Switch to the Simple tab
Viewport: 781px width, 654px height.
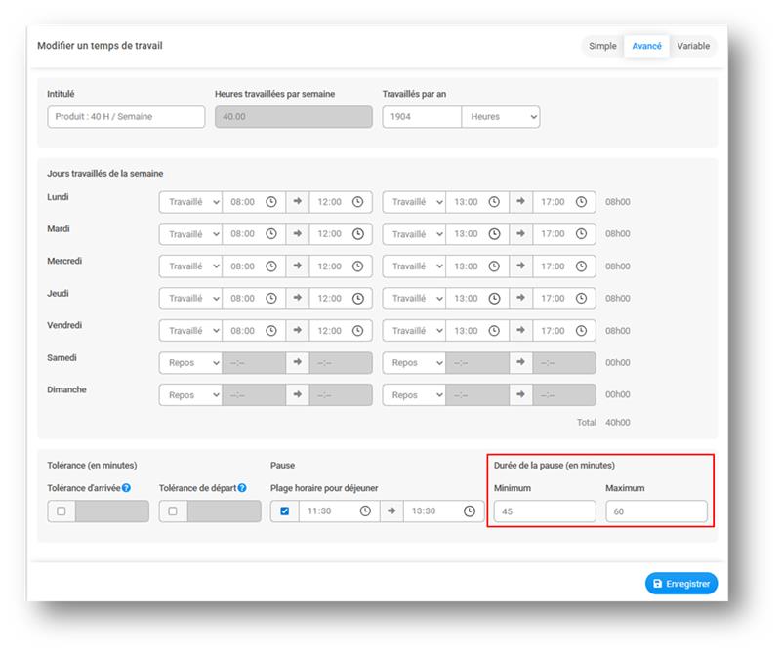[x=602, y=46]
